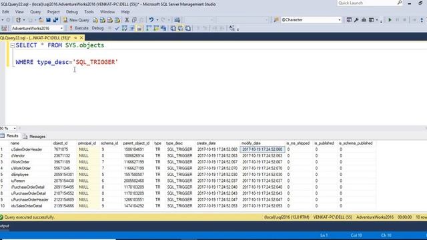
Task: Click the wrench Properties icon
Action: 356,20
